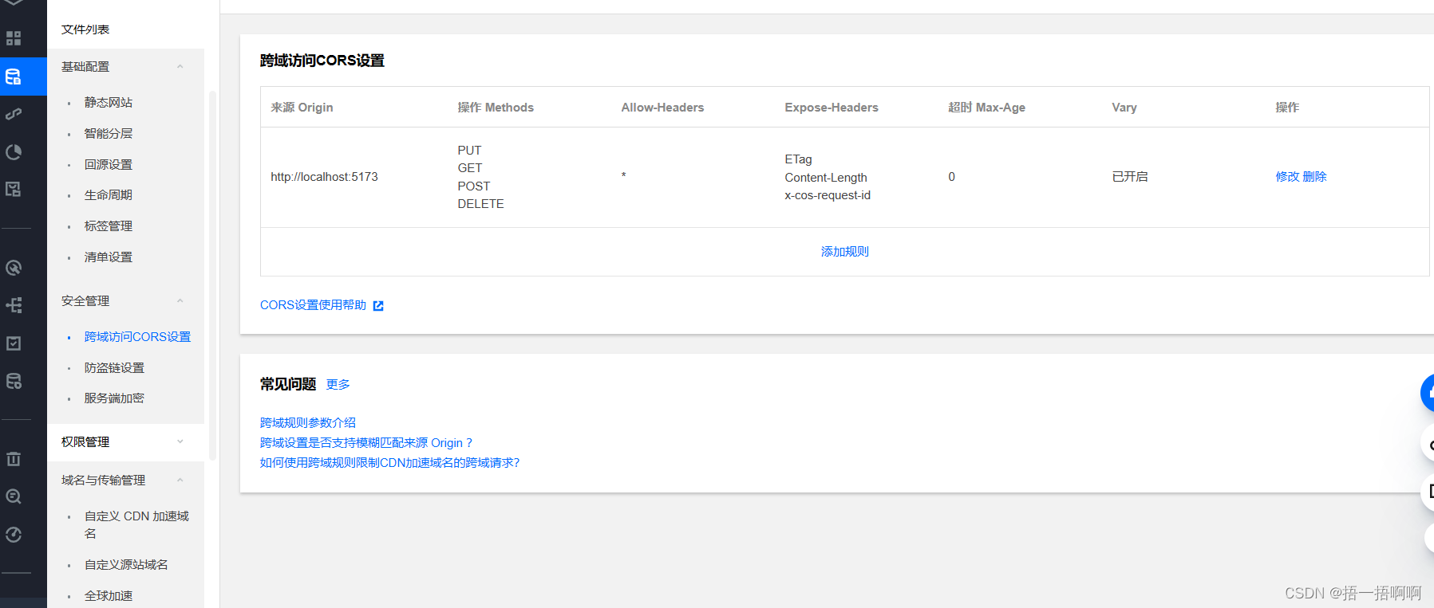This screenshot has height=608, width=1434.
Task: Open the overview grid icon in the dark sidebar
Action: [14, 38]
